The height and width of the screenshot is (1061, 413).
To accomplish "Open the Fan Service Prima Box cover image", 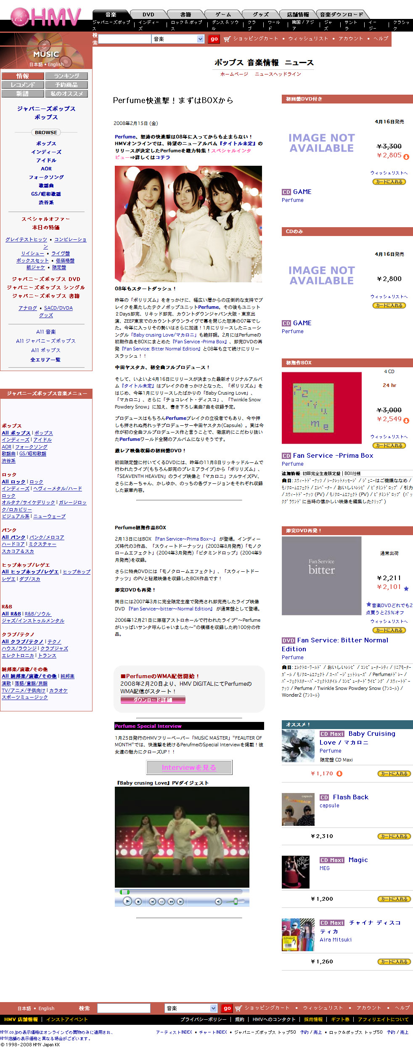I will (x=322, y=408).
